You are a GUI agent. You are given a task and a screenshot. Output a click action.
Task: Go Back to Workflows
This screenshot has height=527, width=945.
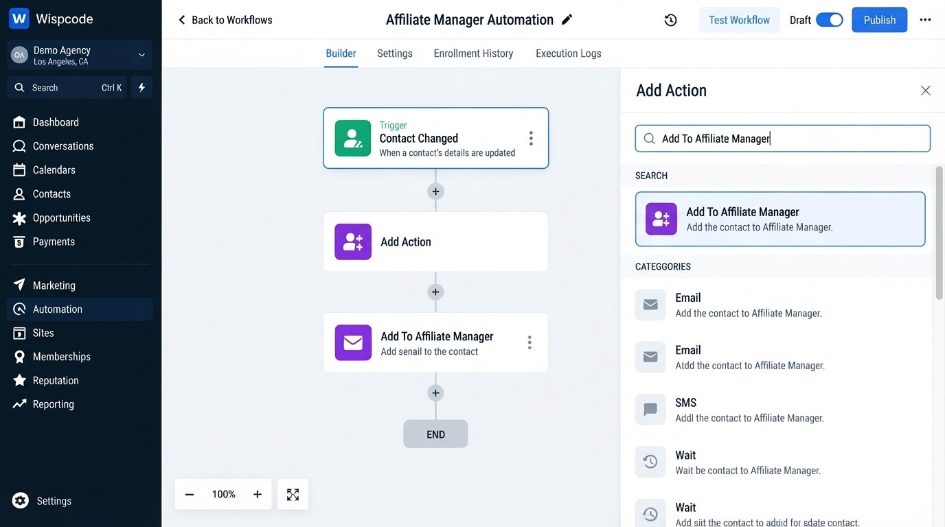[225, 20]
